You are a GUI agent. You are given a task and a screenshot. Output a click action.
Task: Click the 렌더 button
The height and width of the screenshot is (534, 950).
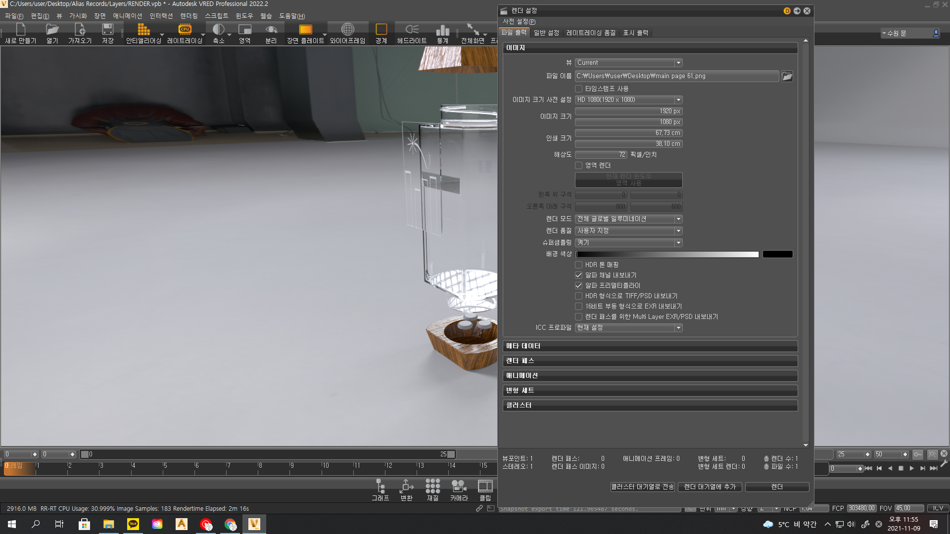click(x=776, y=487)
